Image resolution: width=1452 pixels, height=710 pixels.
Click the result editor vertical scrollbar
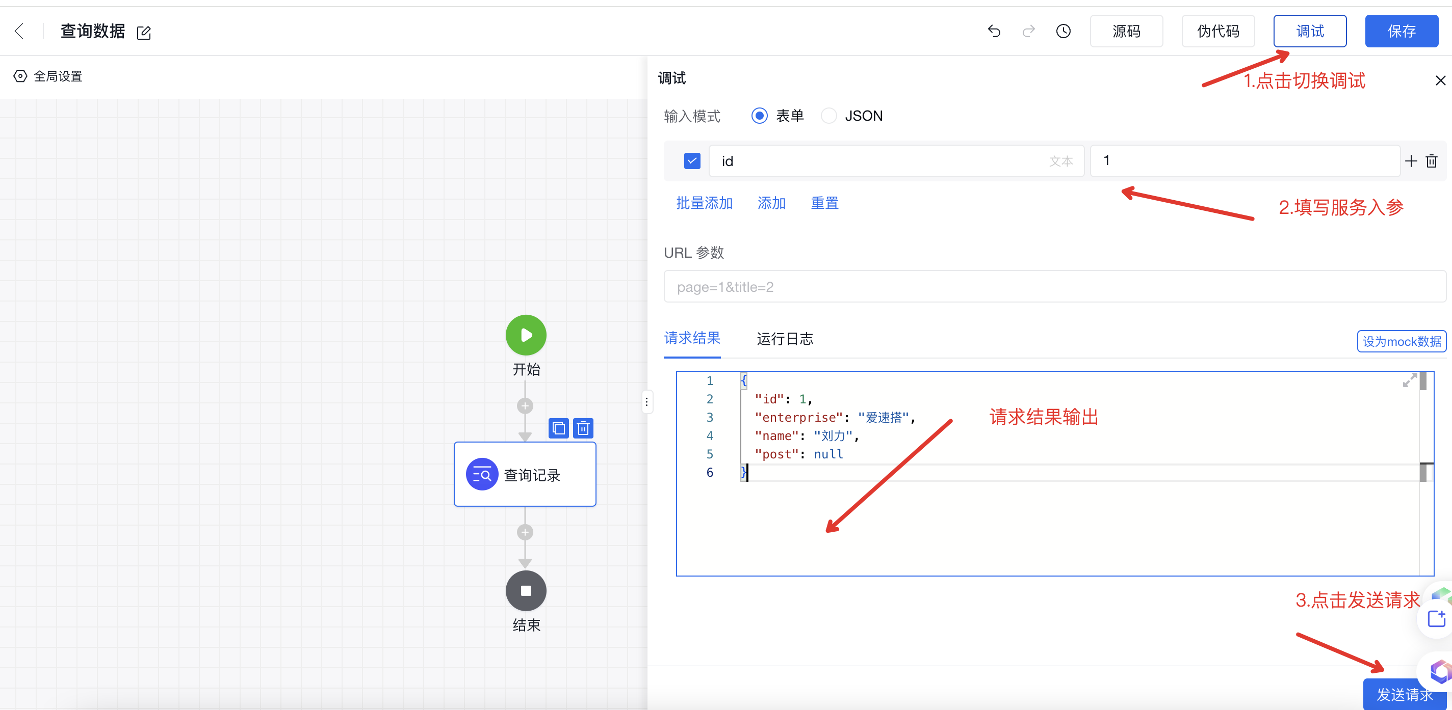point(1426,473)
